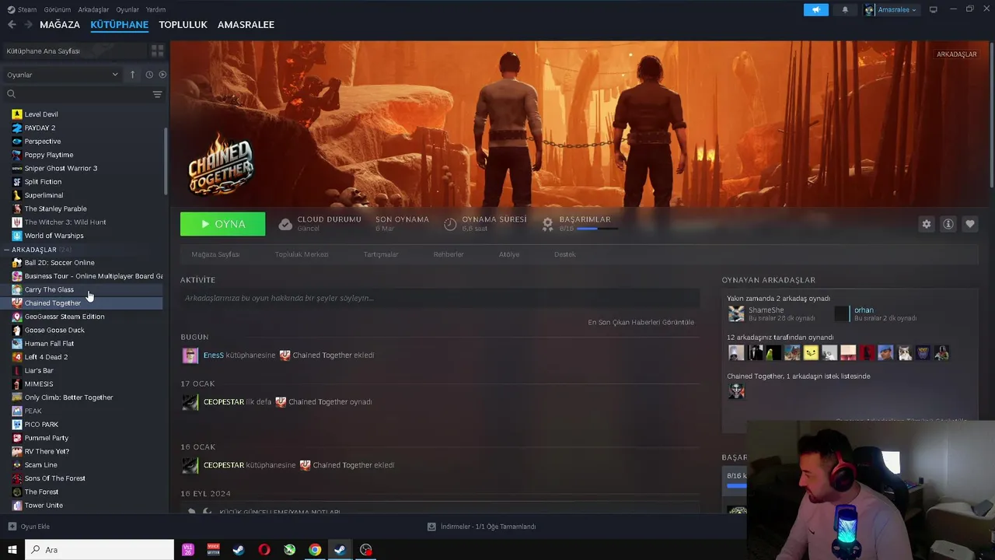Open the Opera browser taskbar icon
This screenshot has height=560, width=995.
[x=264, y=550]
